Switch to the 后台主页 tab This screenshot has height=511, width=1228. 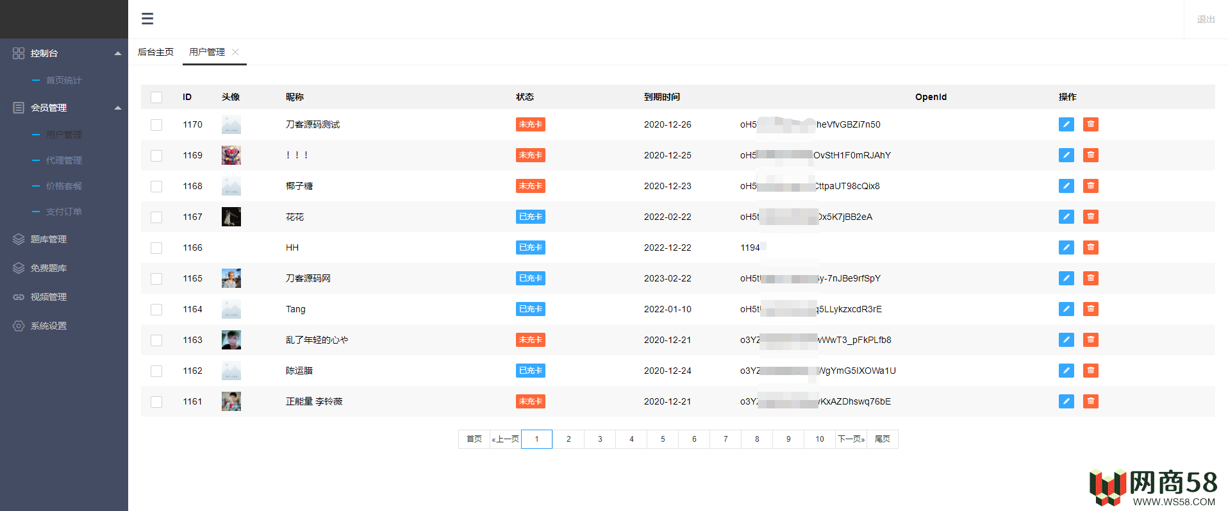[x=156, y=52]
